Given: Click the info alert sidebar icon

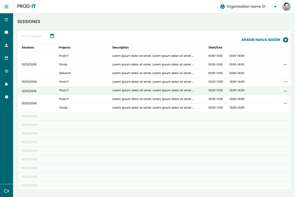Looking at the screenshot, I should coord(6,97).
